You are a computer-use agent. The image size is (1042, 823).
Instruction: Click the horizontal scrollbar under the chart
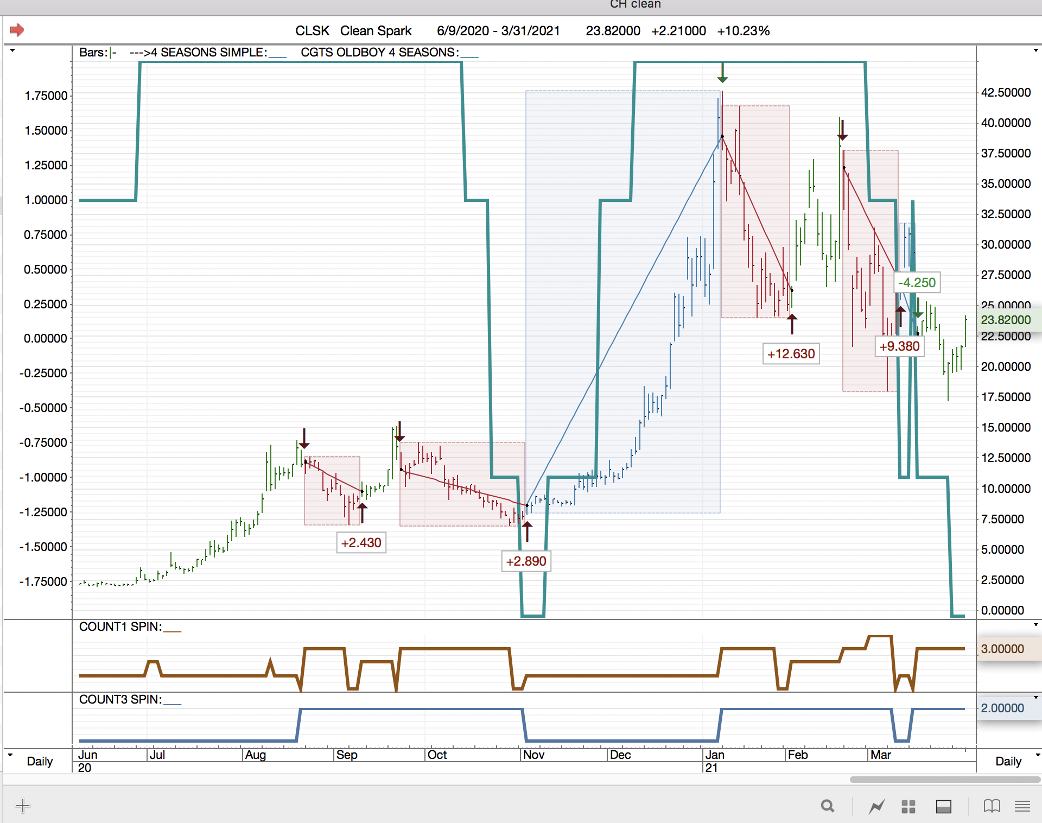[944, 780]
